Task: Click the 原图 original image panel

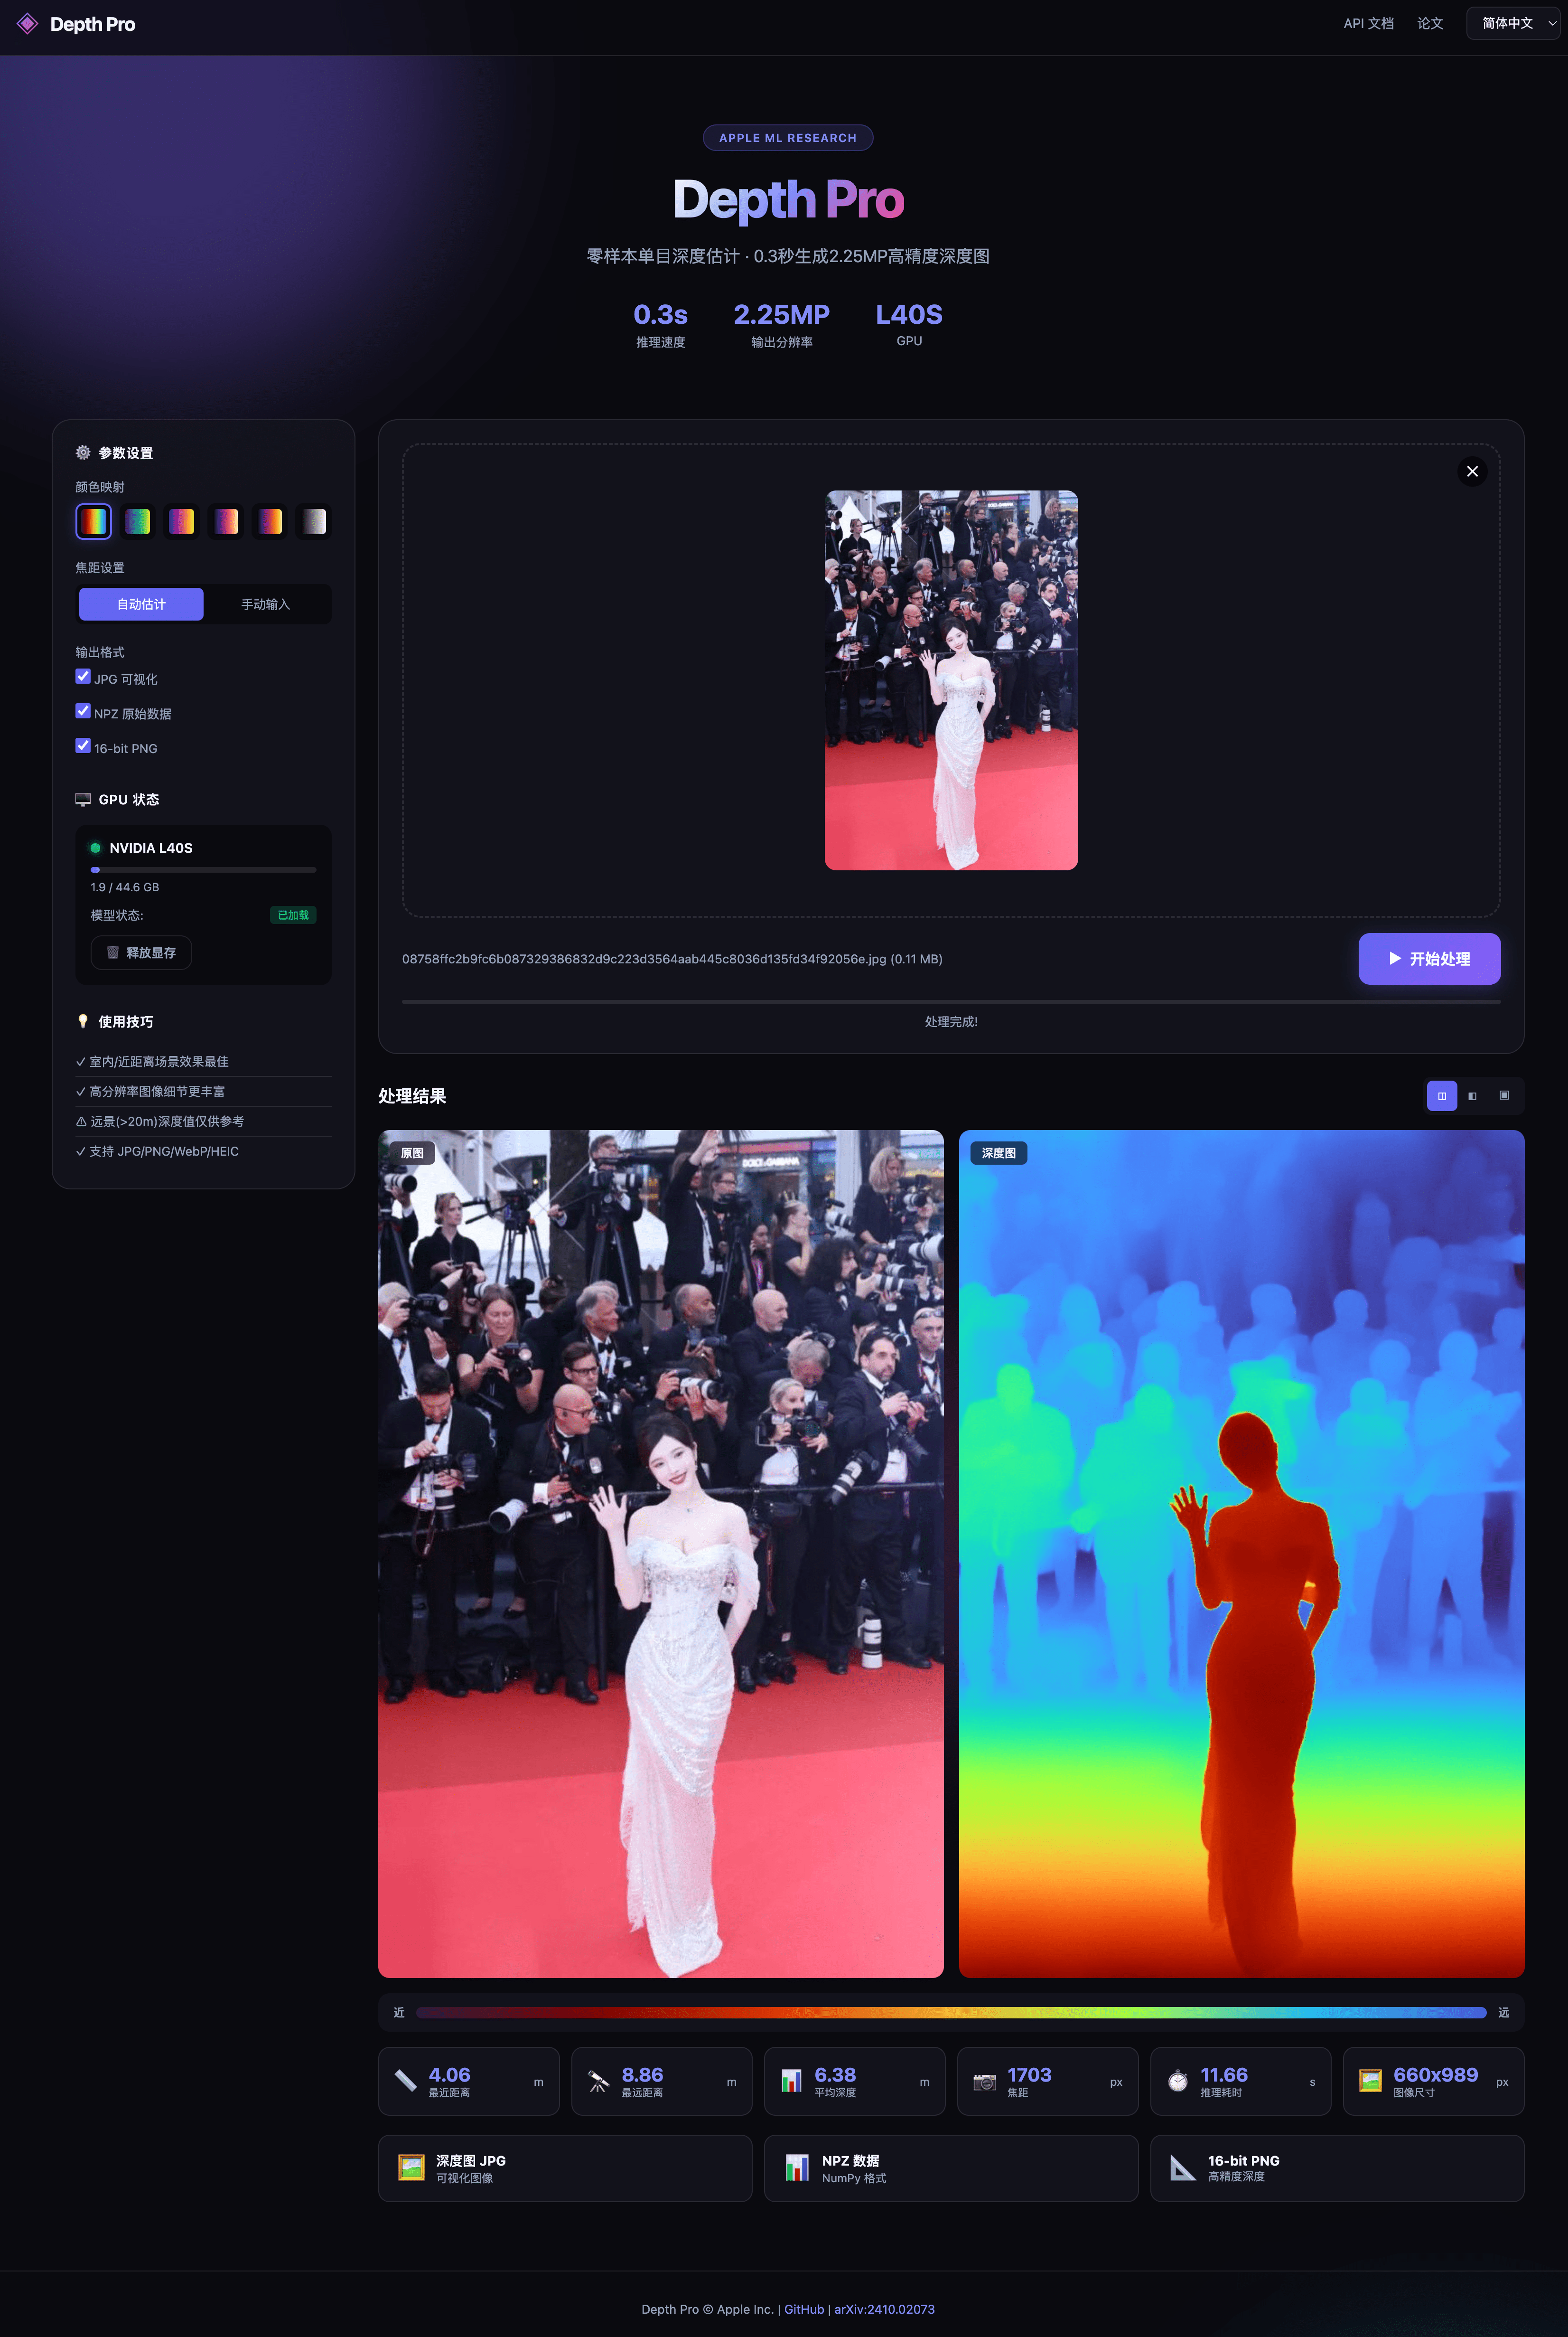Action: 661,1554
